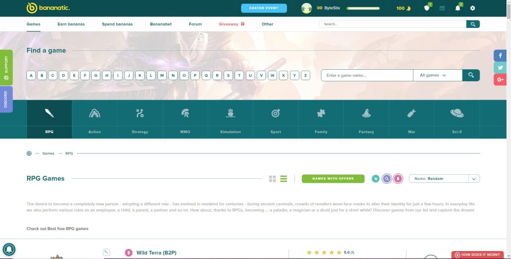Click the notification bell bubble
Viewport: 511px width, 259px height.
tap(9, 250)
